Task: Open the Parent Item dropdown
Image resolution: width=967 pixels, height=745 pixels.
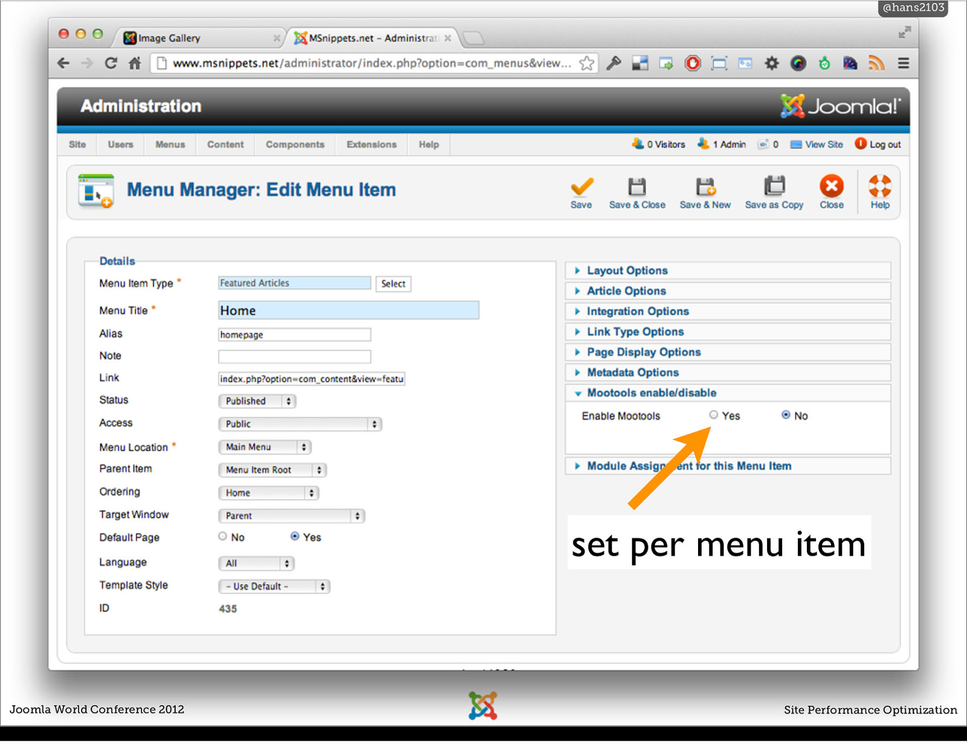Action: (272, 470)
